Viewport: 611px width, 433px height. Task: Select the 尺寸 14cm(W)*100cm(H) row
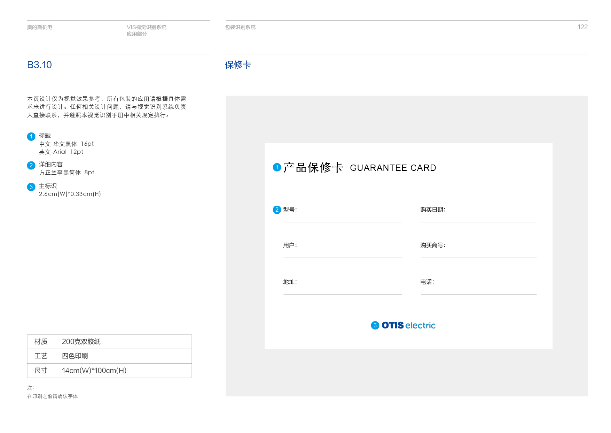click(x=109, y=371)
